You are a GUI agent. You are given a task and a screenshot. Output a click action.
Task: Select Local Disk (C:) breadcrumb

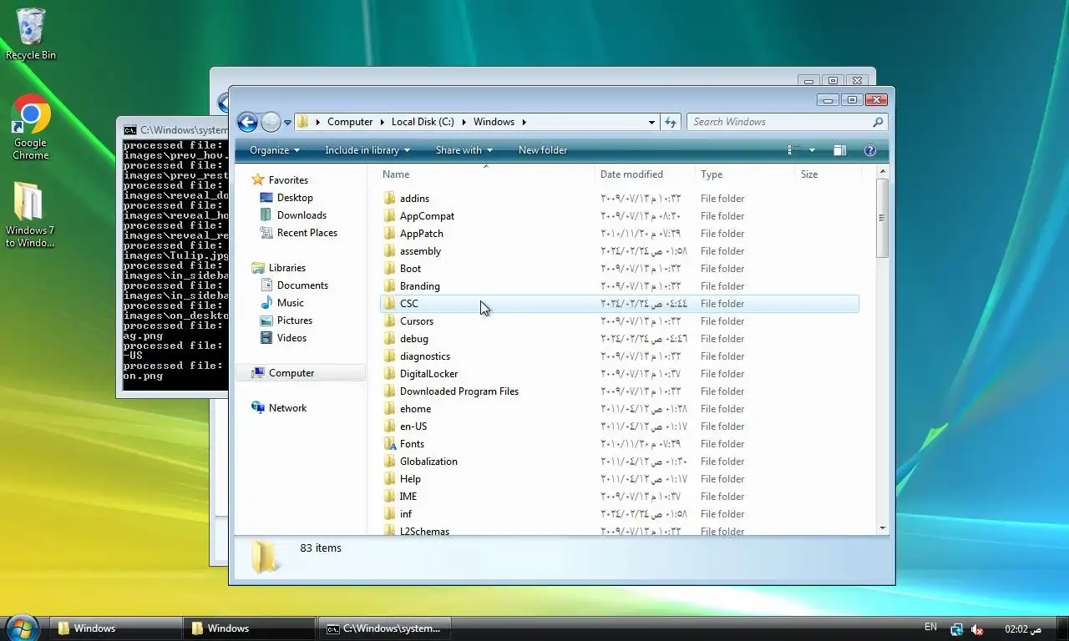tap(423, 122)
